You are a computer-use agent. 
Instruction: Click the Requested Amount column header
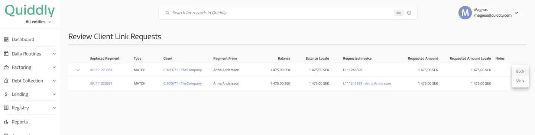(x=423, y=59)
